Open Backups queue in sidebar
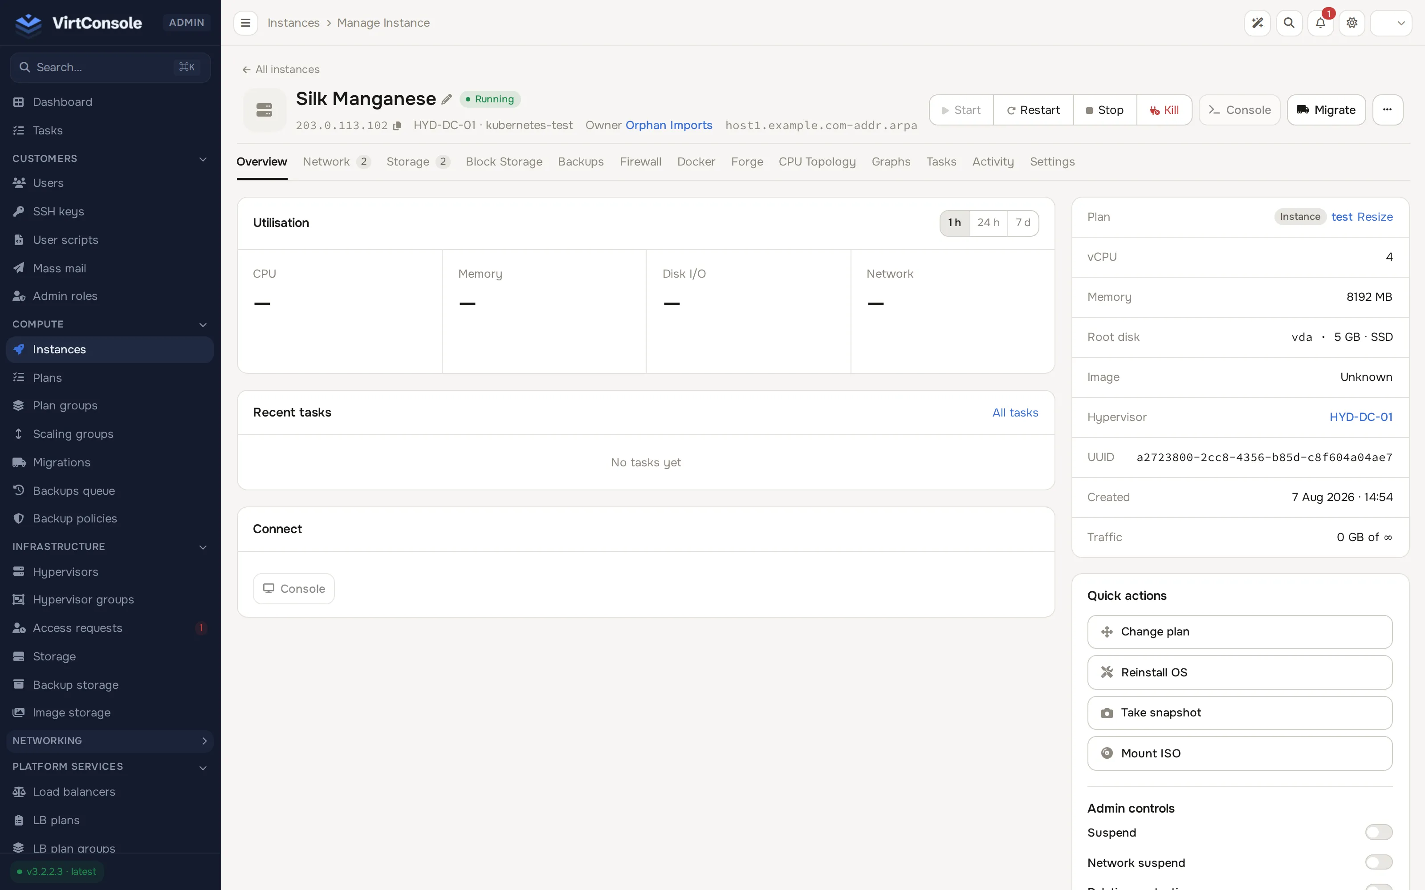This screenshot has height=890, width=1425. [110, 490]
